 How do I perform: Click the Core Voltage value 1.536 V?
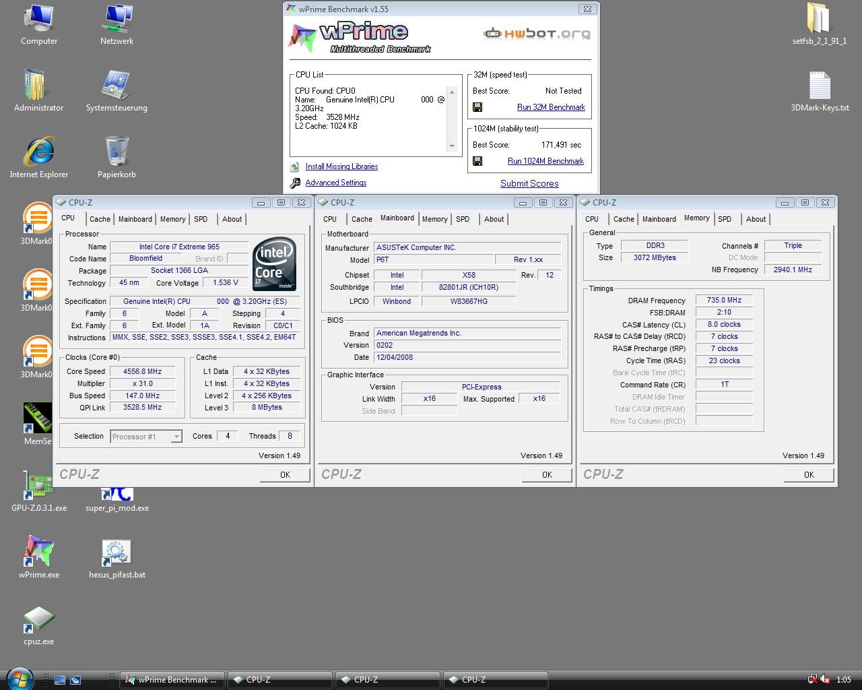tap(225, 283)
